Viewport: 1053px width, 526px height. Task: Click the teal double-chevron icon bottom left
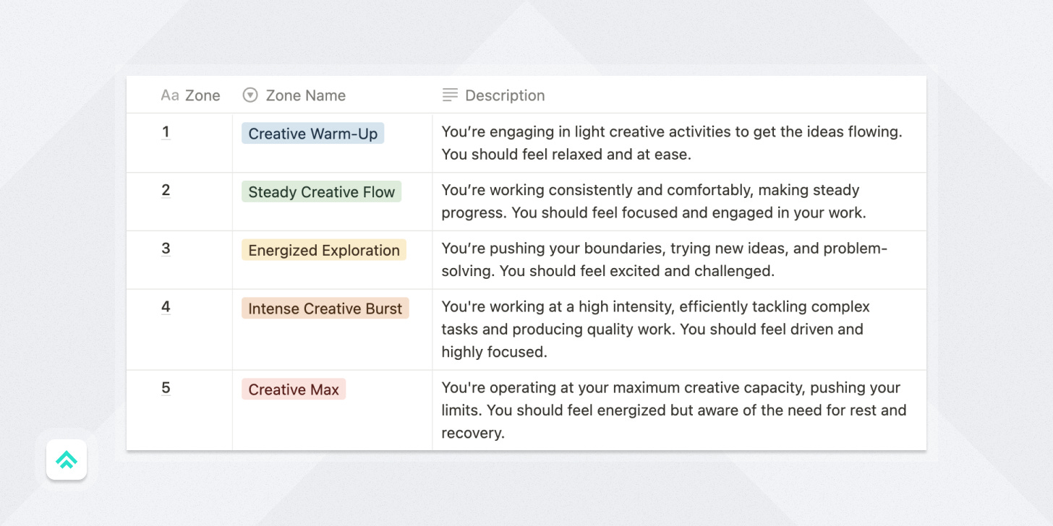click(x=66, y=460)
